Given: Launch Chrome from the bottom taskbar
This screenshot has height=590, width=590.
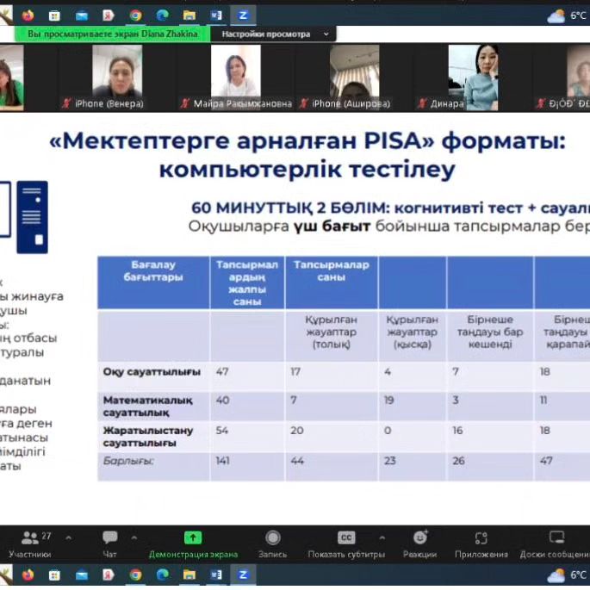Looking at the screenshot, I should (135, 574).
